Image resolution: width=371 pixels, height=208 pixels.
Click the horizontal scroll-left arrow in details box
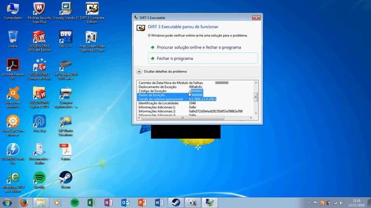pyautogui.click(x=139, y=118)
